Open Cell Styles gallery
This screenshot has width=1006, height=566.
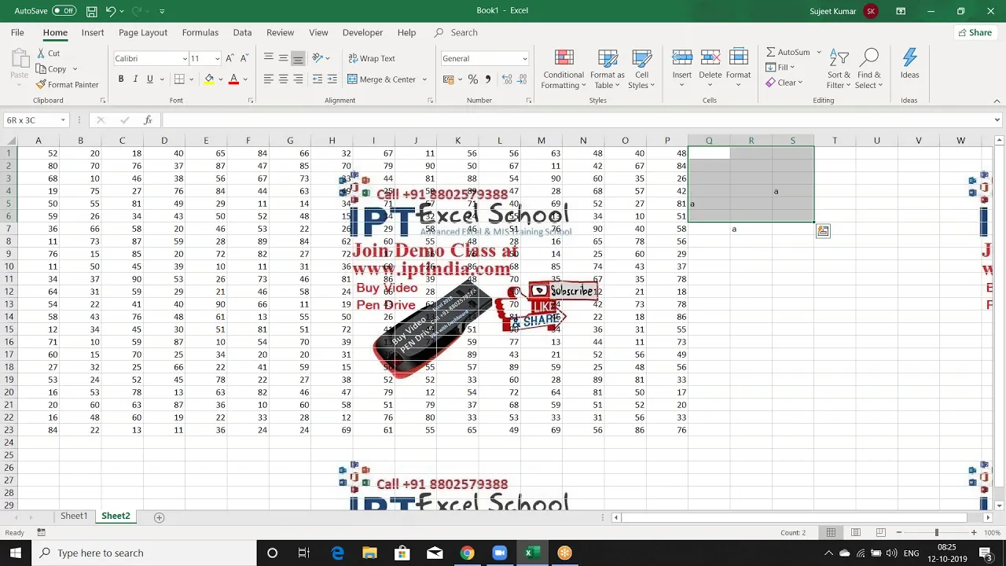click(641, 69)
